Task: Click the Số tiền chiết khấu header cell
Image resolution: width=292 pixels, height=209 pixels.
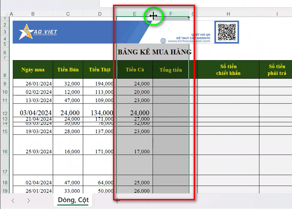Action: (228, 70)
